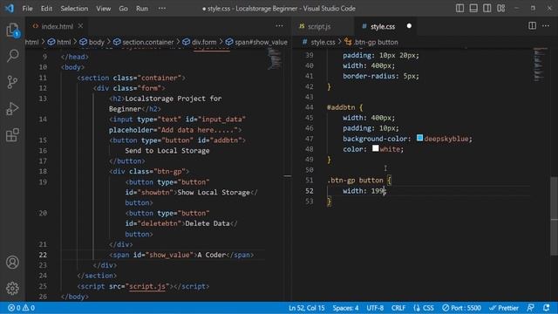Image resolution: width=558 pixels, height=314 pixels.
Task: Open deepskyblue color picker swatch
Action: tap(420, 138)
